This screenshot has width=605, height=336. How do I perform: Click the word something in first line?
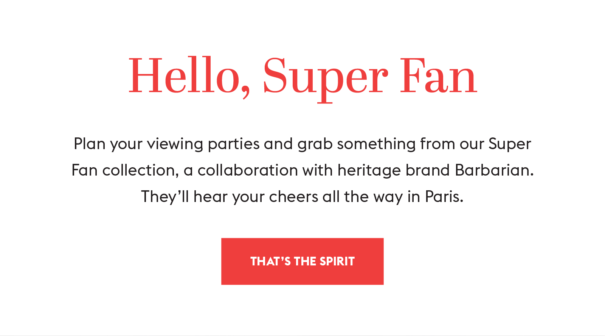(376, 145)
